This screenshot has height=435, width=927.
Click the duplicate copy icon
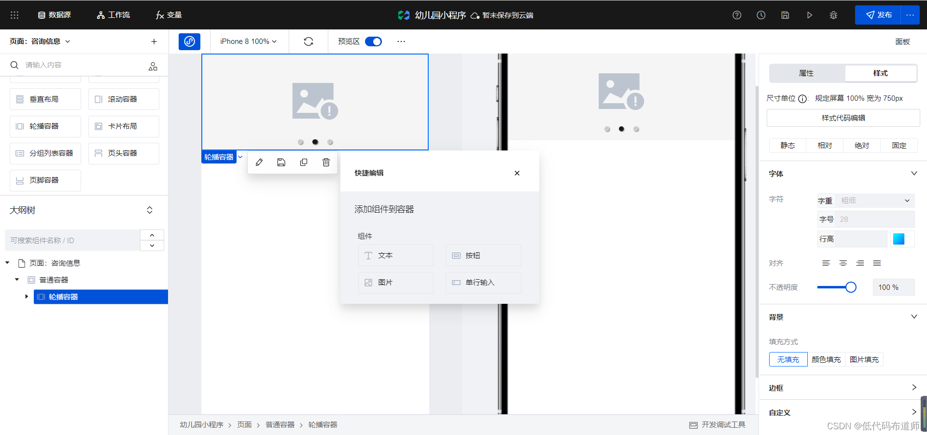(x=304, y=163)
